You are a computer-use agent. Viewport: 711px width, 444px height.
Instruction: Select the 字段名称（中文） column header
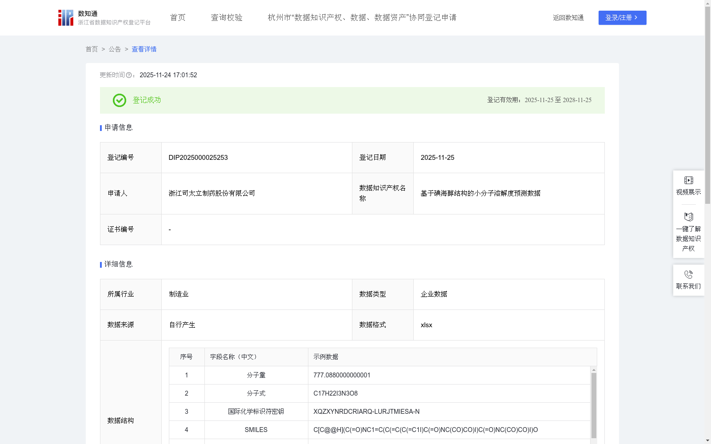[256, 357]
